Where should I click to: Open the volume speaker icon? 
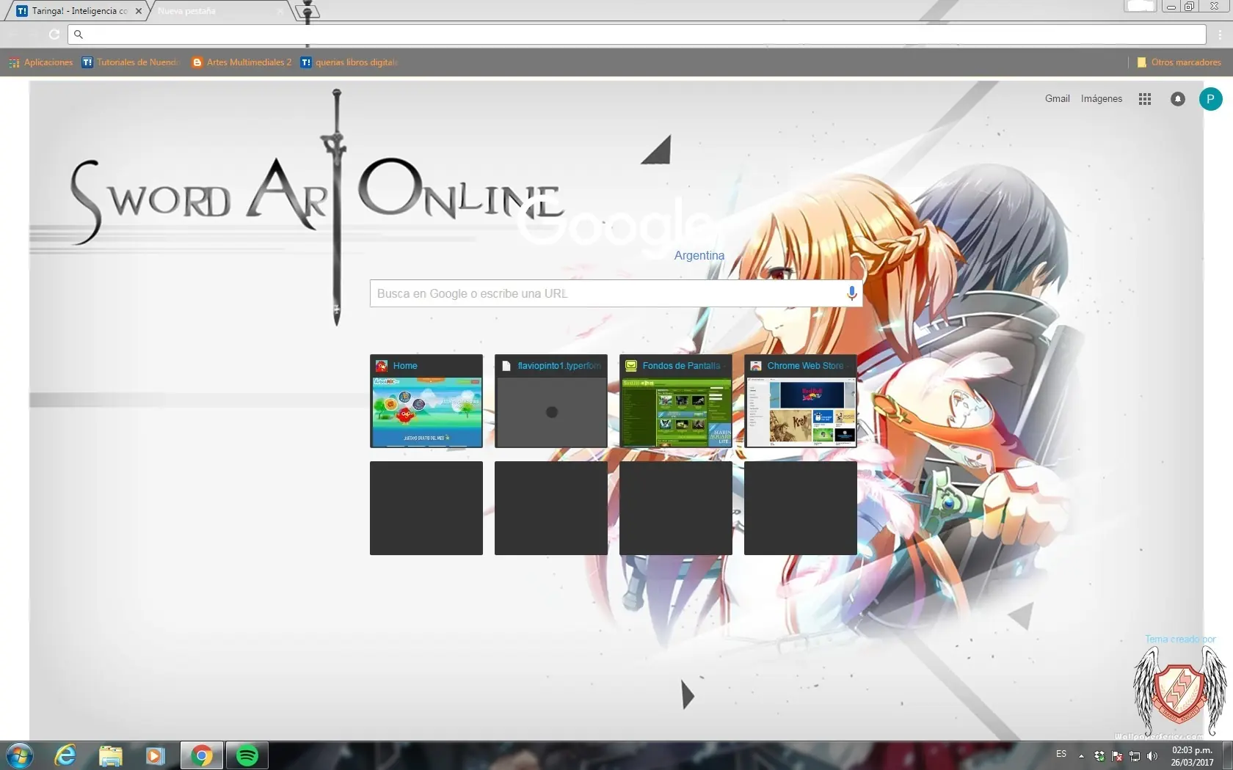1152,755
